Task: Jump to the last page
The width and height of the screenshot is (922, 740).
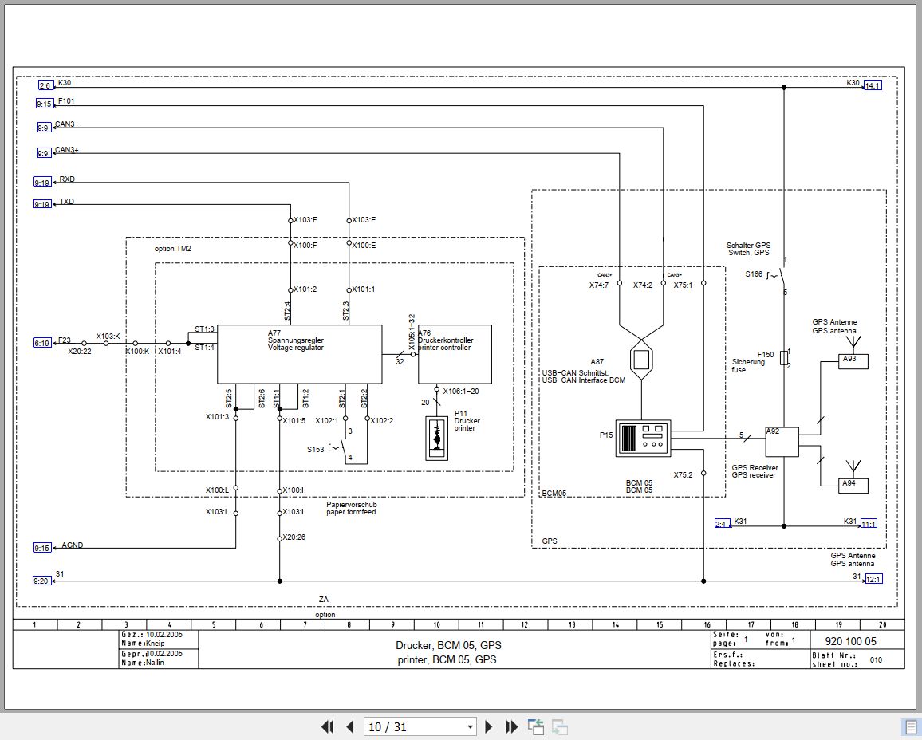Action: point(511,727)
